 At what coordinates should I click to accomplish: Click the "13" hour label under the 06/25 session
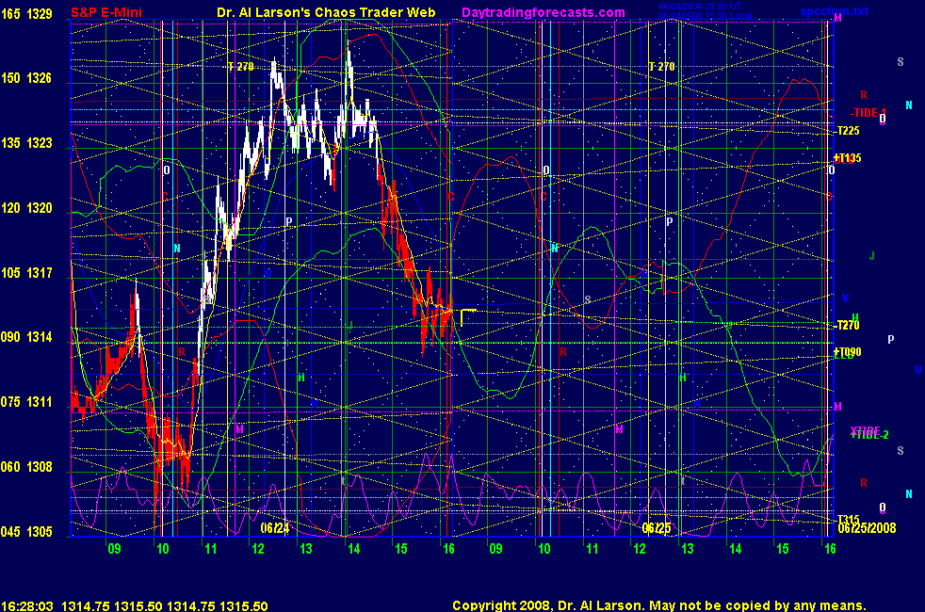click(x=688, y=549)
